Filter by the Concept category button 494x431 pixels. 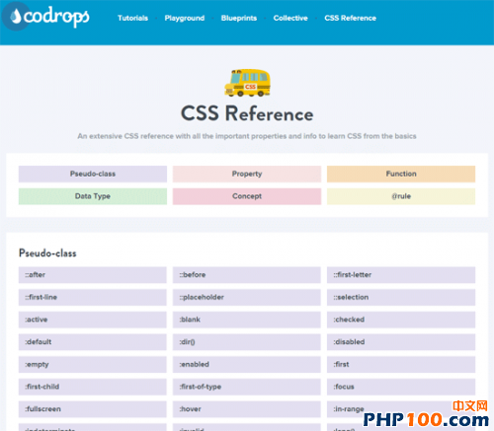pos(247,196)
